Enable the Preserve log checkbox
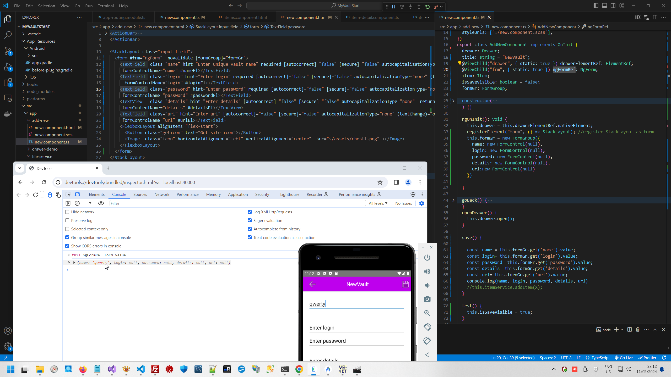This screenshot has width=671, height=377. [x=67, y=220]
